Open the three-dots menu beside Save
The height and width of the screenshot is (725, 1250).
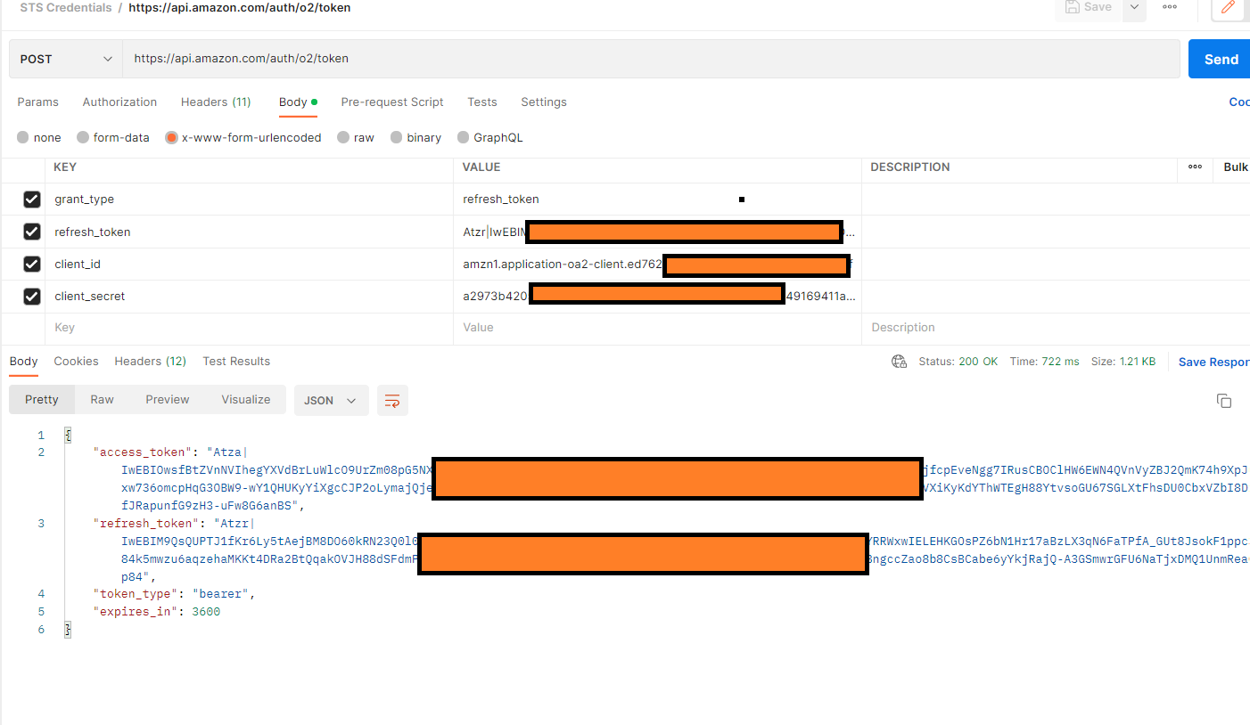pyautogui.click(x=1170, y=7)
